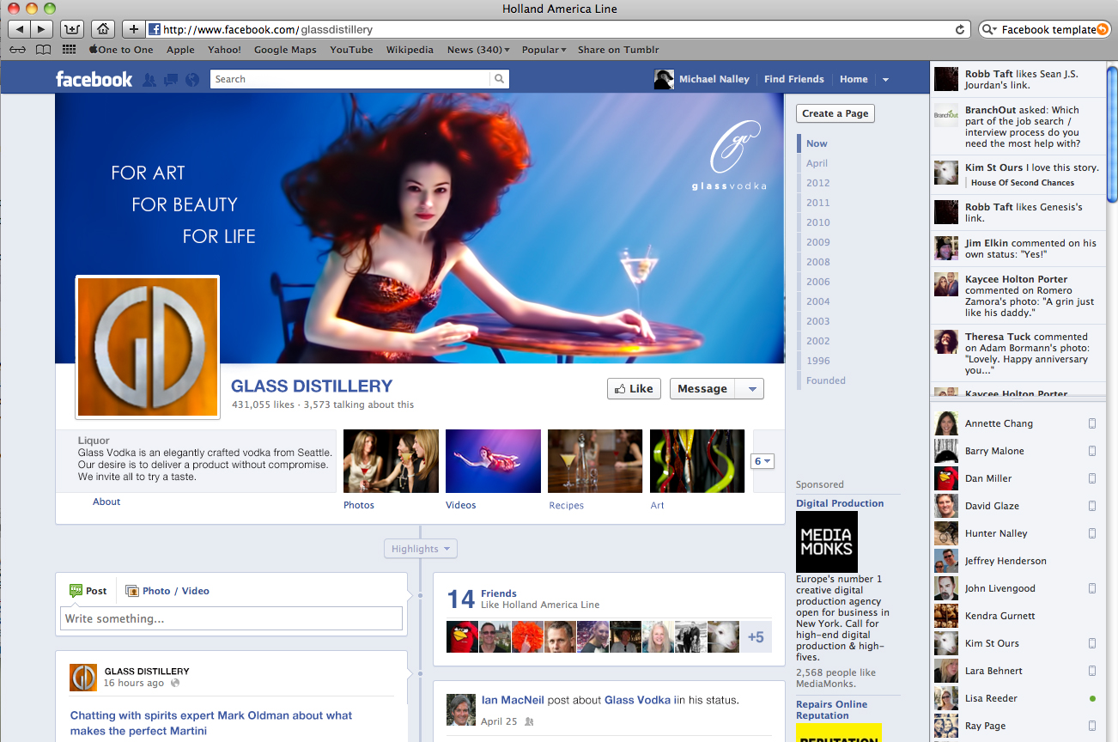Click Share on Tumblr bookmarklet
The image size is (1118, 742).
tap(618, 50)
